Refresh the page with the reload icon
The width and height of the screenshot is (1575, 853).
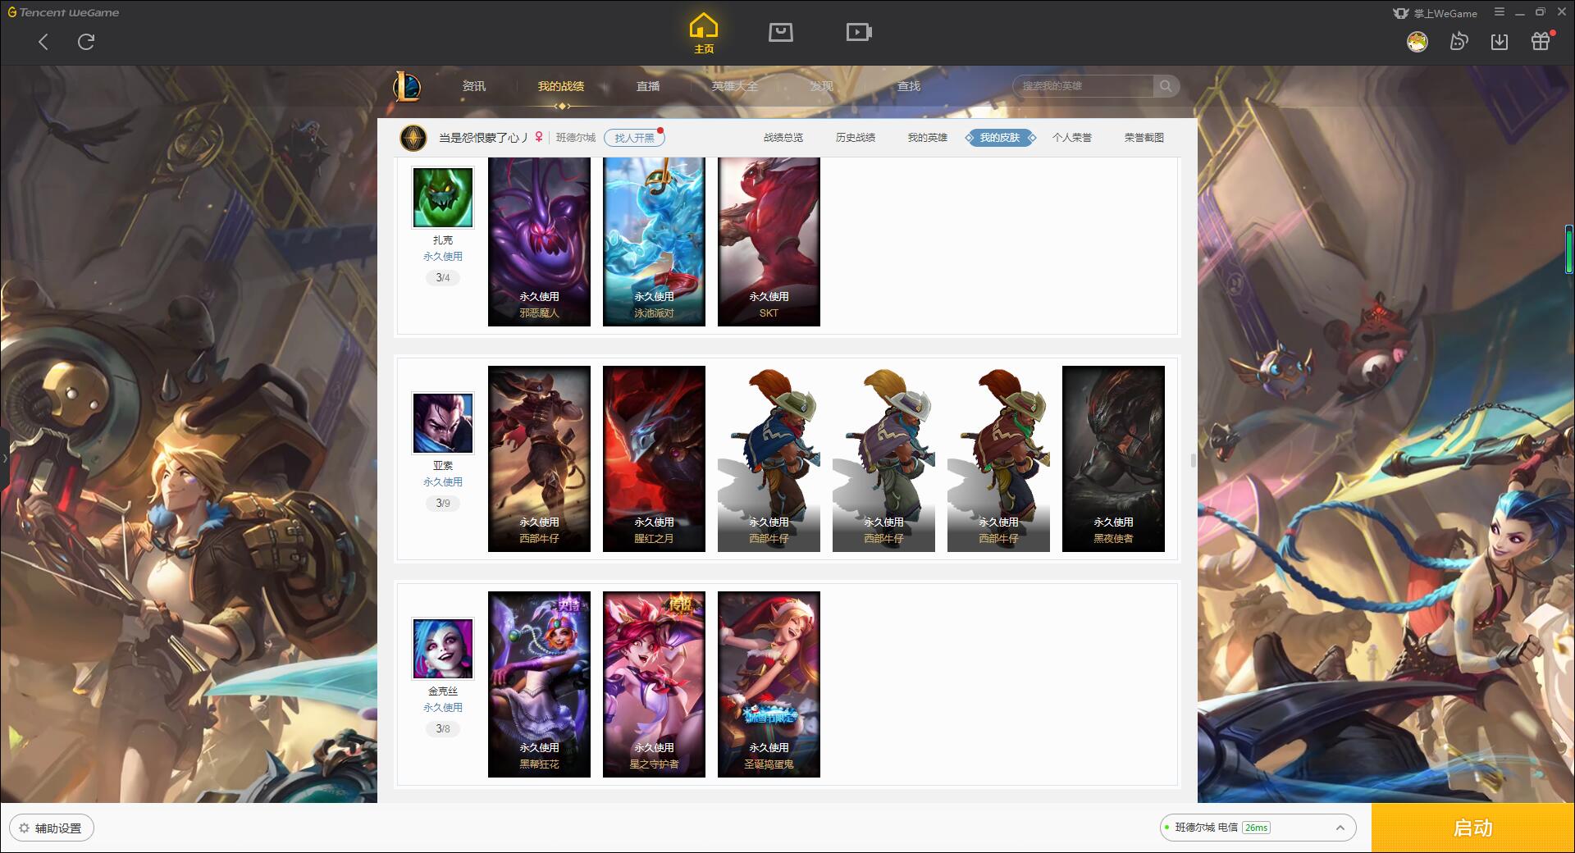pyautogui.click(x=86, y=42)
